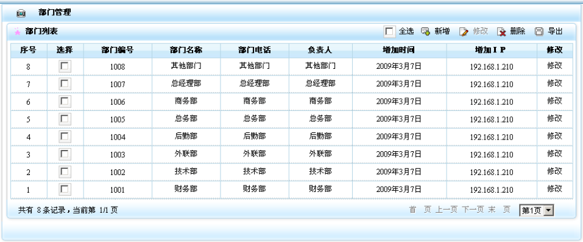Click the 部门管理 page title
This screenshot has height=242, width=583.
click(55, 13)
